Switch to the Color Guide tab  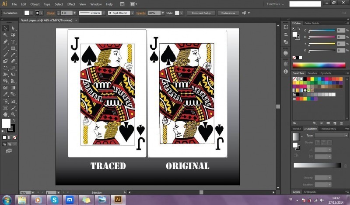coord(311,23)
